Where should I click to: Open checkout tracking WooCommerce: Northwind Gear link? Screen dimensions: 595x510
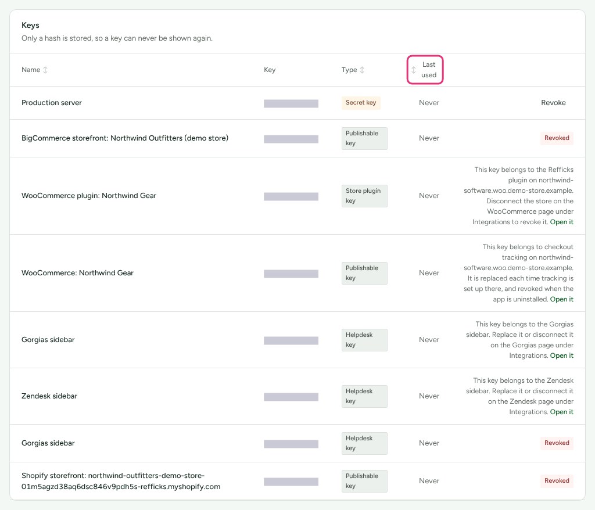pos(562,299)
